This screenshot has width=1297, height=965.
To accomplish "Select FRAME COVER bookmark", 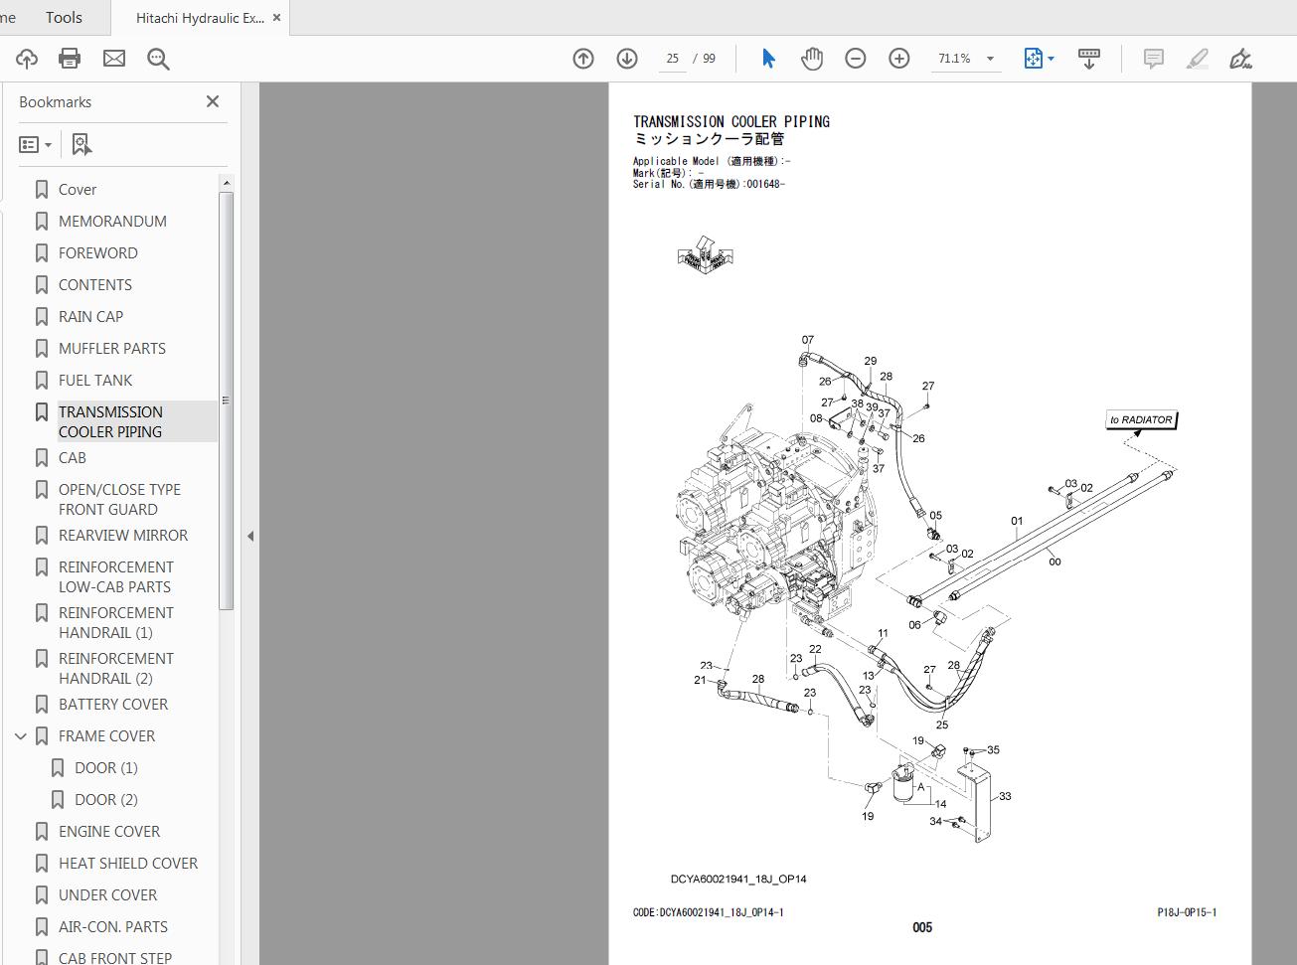I will pyautogui.click(x=107, y=736).
